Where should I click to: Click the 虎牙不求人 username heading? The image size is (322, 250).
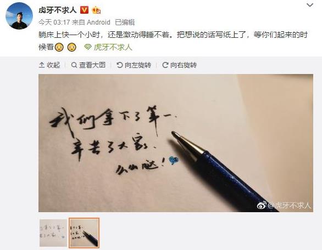pyautogui.click(x=58, y=10)
